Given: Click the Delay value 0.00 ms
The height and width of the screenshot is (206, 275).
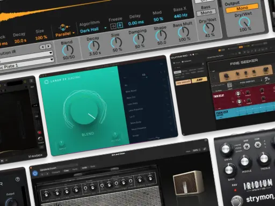Looking at the screenshot, I should pos(136,23).
